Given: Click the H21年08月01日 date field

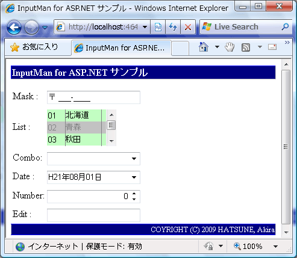Looking at the screenshot, I should coord(89,177).
